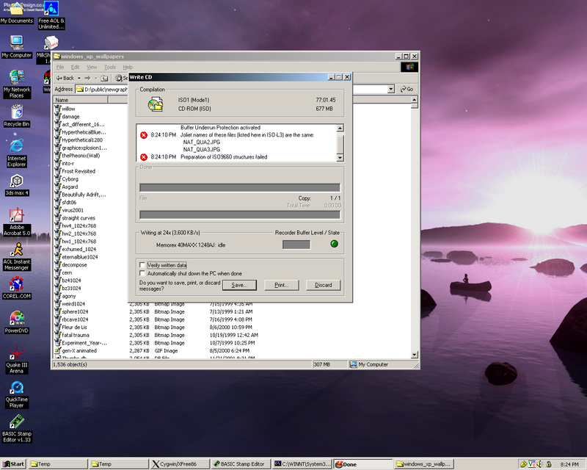Click the Save... button
Image resolution: width=587 pixels, height=470 pixels.
[x=238, y=285]
